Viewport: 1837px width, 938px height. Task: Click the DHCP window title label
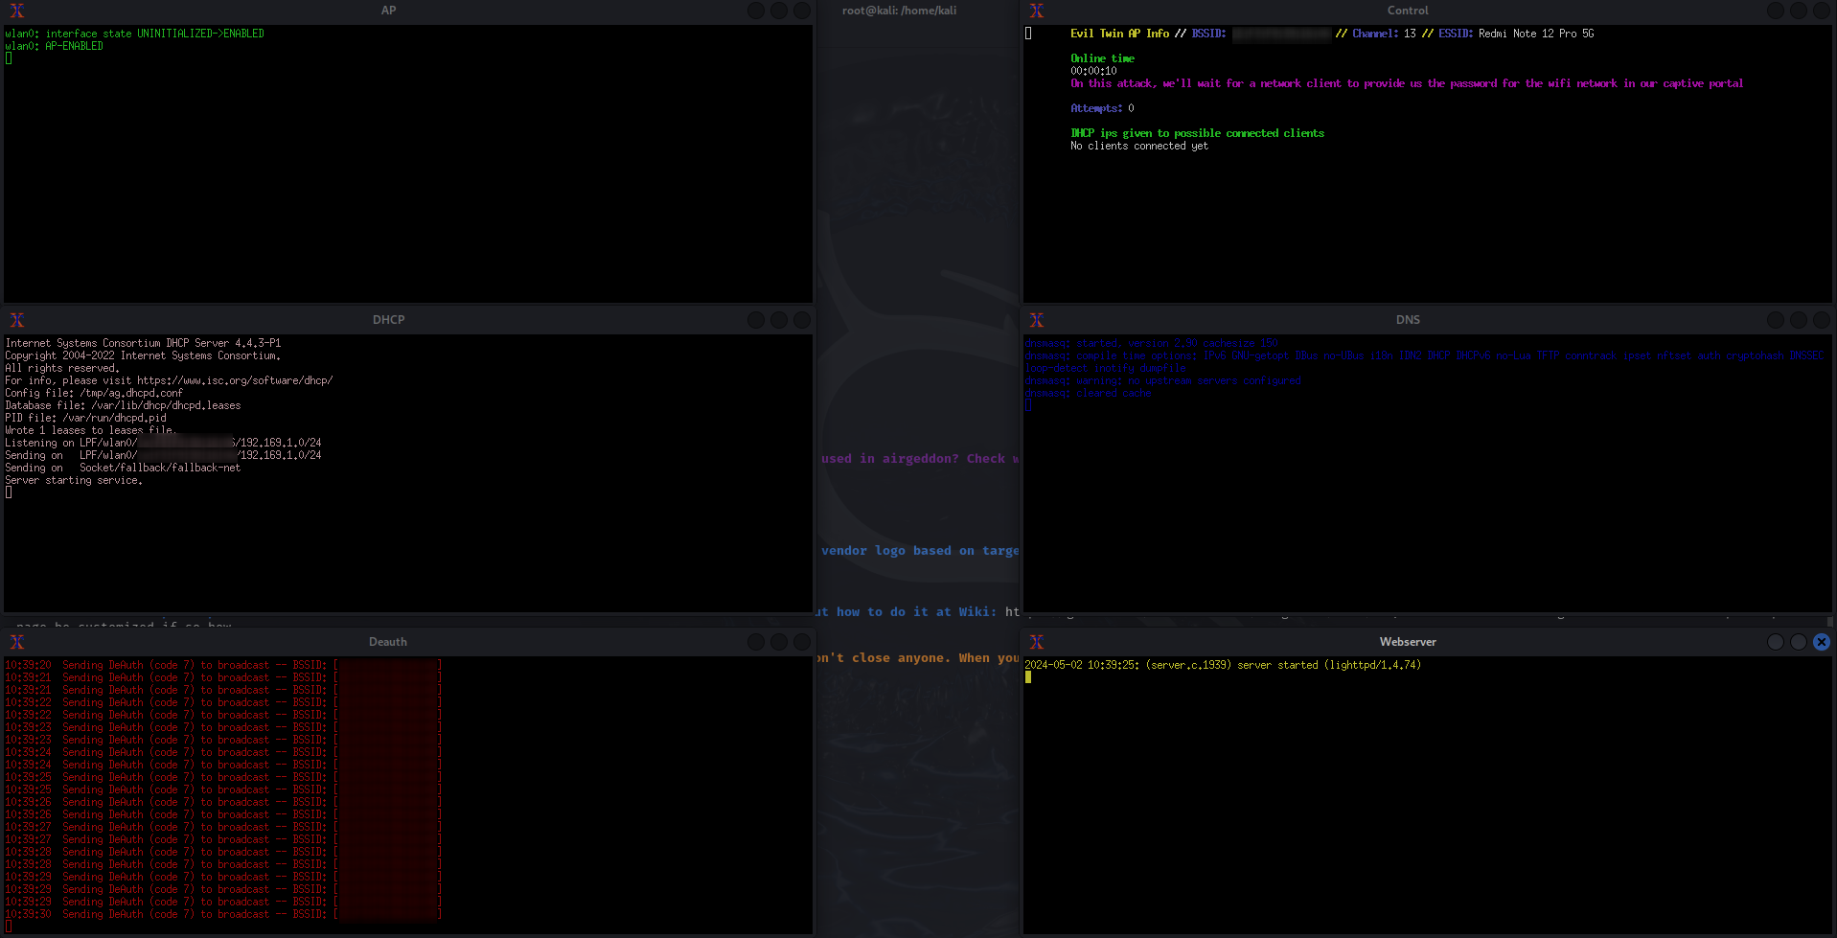click(388, 320)
